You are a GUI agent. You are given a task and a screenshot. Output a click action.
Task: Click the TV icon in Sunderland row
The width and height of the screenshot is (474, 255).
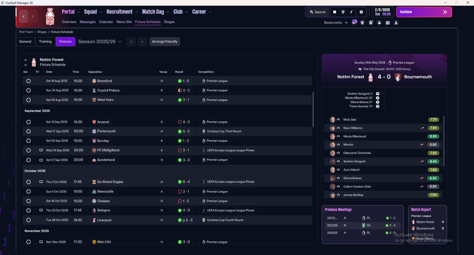coord(41,160)
